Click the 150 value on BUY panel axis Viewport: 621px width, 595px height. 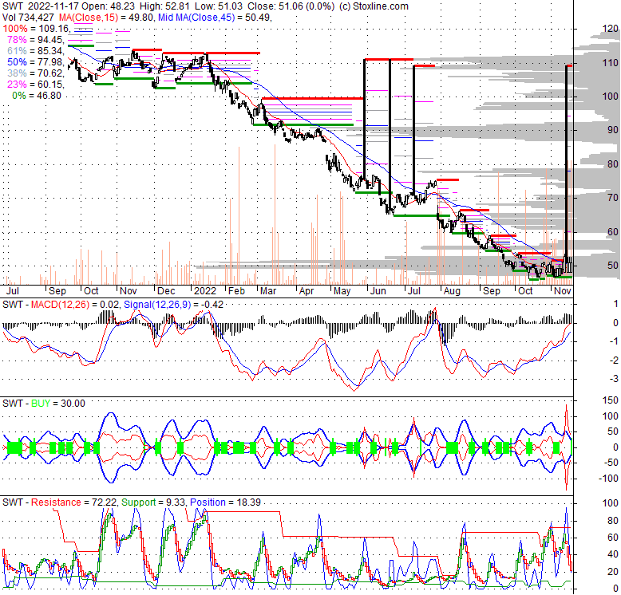pyautogui.click(x=610, y=400)
